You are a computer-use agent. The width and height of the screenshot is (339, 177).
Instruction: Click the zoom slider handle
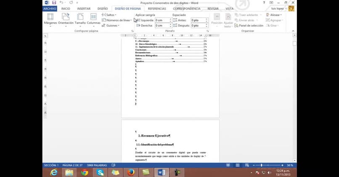click(261, 165)
